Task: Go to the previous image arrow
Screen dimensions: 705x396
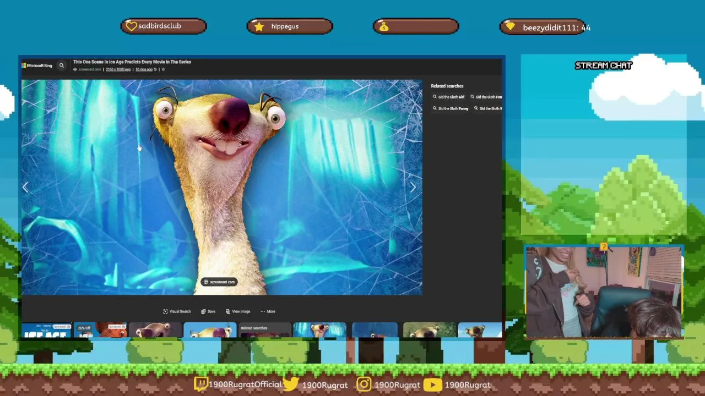Action: click(x=25, y=188)
